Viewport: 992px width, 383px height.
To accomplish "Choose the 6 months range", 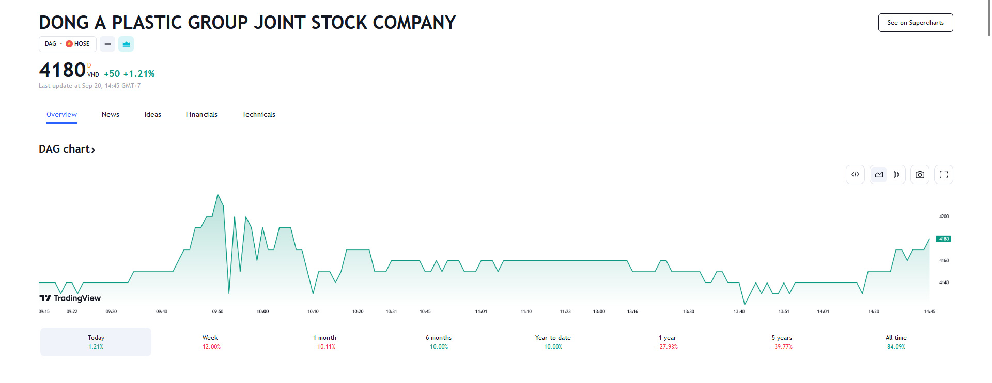I will pyautogui.click(x=439, y=342).
